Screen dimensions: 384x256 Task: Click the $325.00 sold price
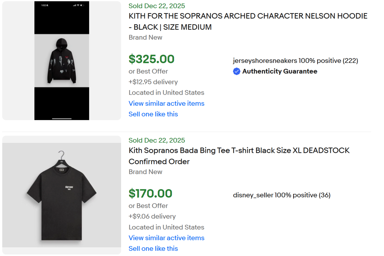(151, 59)
